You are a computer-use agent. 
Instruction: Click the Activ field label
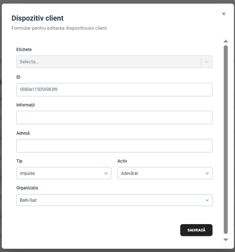pos(122,161)
